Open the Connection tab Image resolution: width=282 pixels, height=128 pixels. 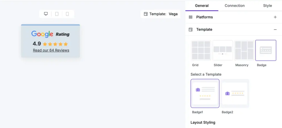coord(235,5)
